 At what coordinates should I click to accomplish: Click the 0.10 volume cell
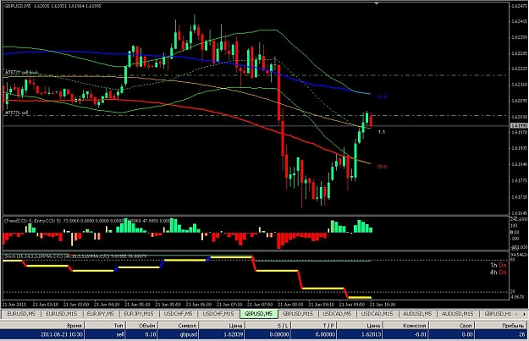141,334
